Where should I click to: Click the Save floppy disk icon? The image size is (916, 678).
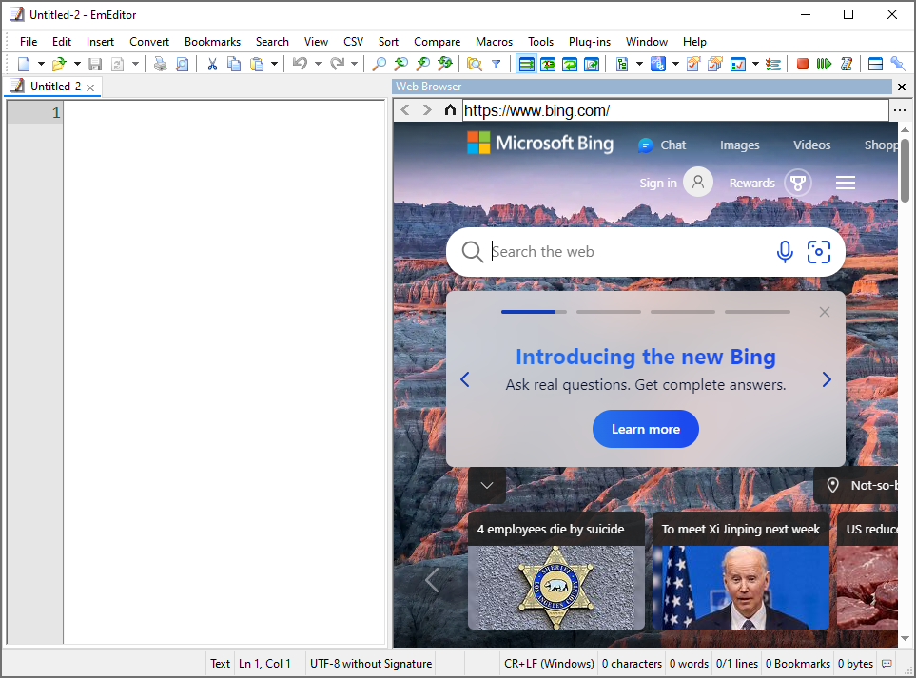click(x=95, y=64)
